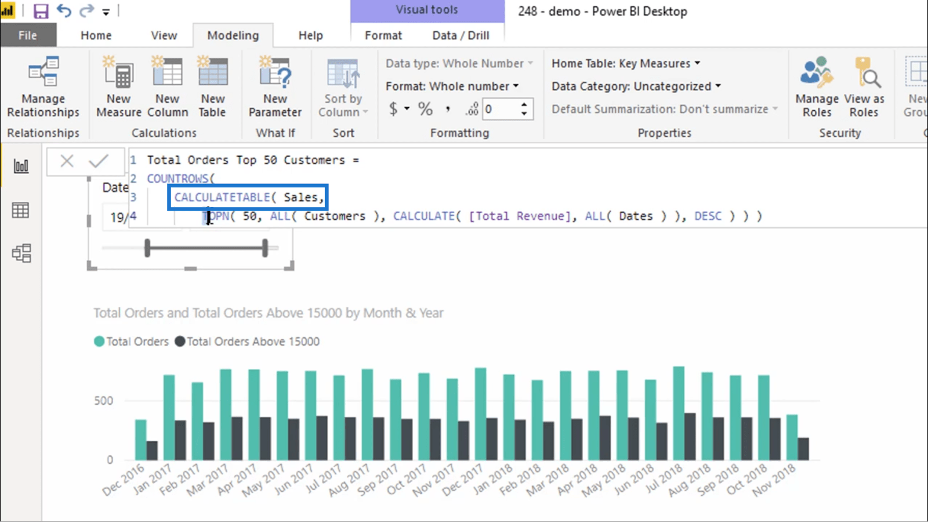Viewport: 928px width, 522px height.
Task: Switch to the Home ribbon tab
Action: tap(96, 35)
